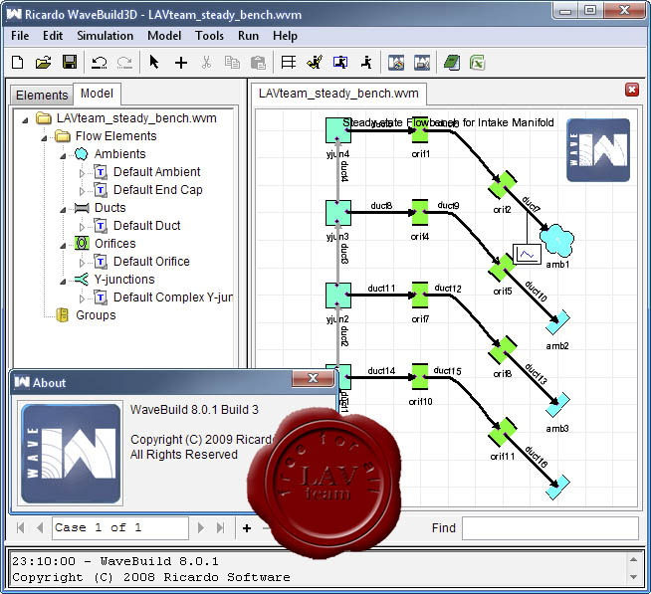Open the File menu
The image size is (651, 594).
pyautogui.click(x=20, y=36)
